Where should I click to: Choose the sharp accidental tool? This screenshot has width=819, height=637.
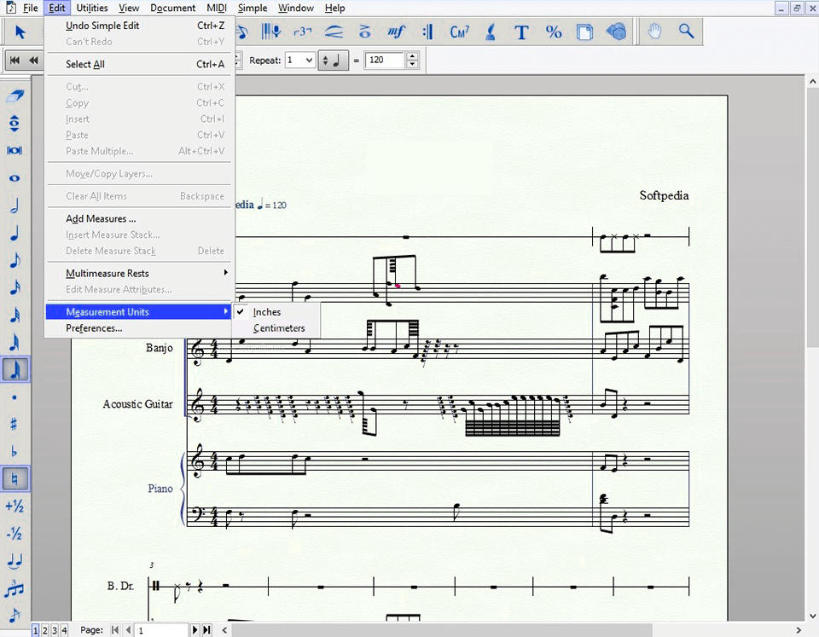pyautogui.click(x=15, y=424)
